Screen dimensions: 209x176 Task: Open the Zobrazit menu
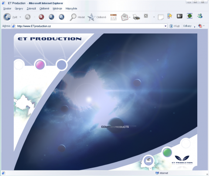pos(31,9)
